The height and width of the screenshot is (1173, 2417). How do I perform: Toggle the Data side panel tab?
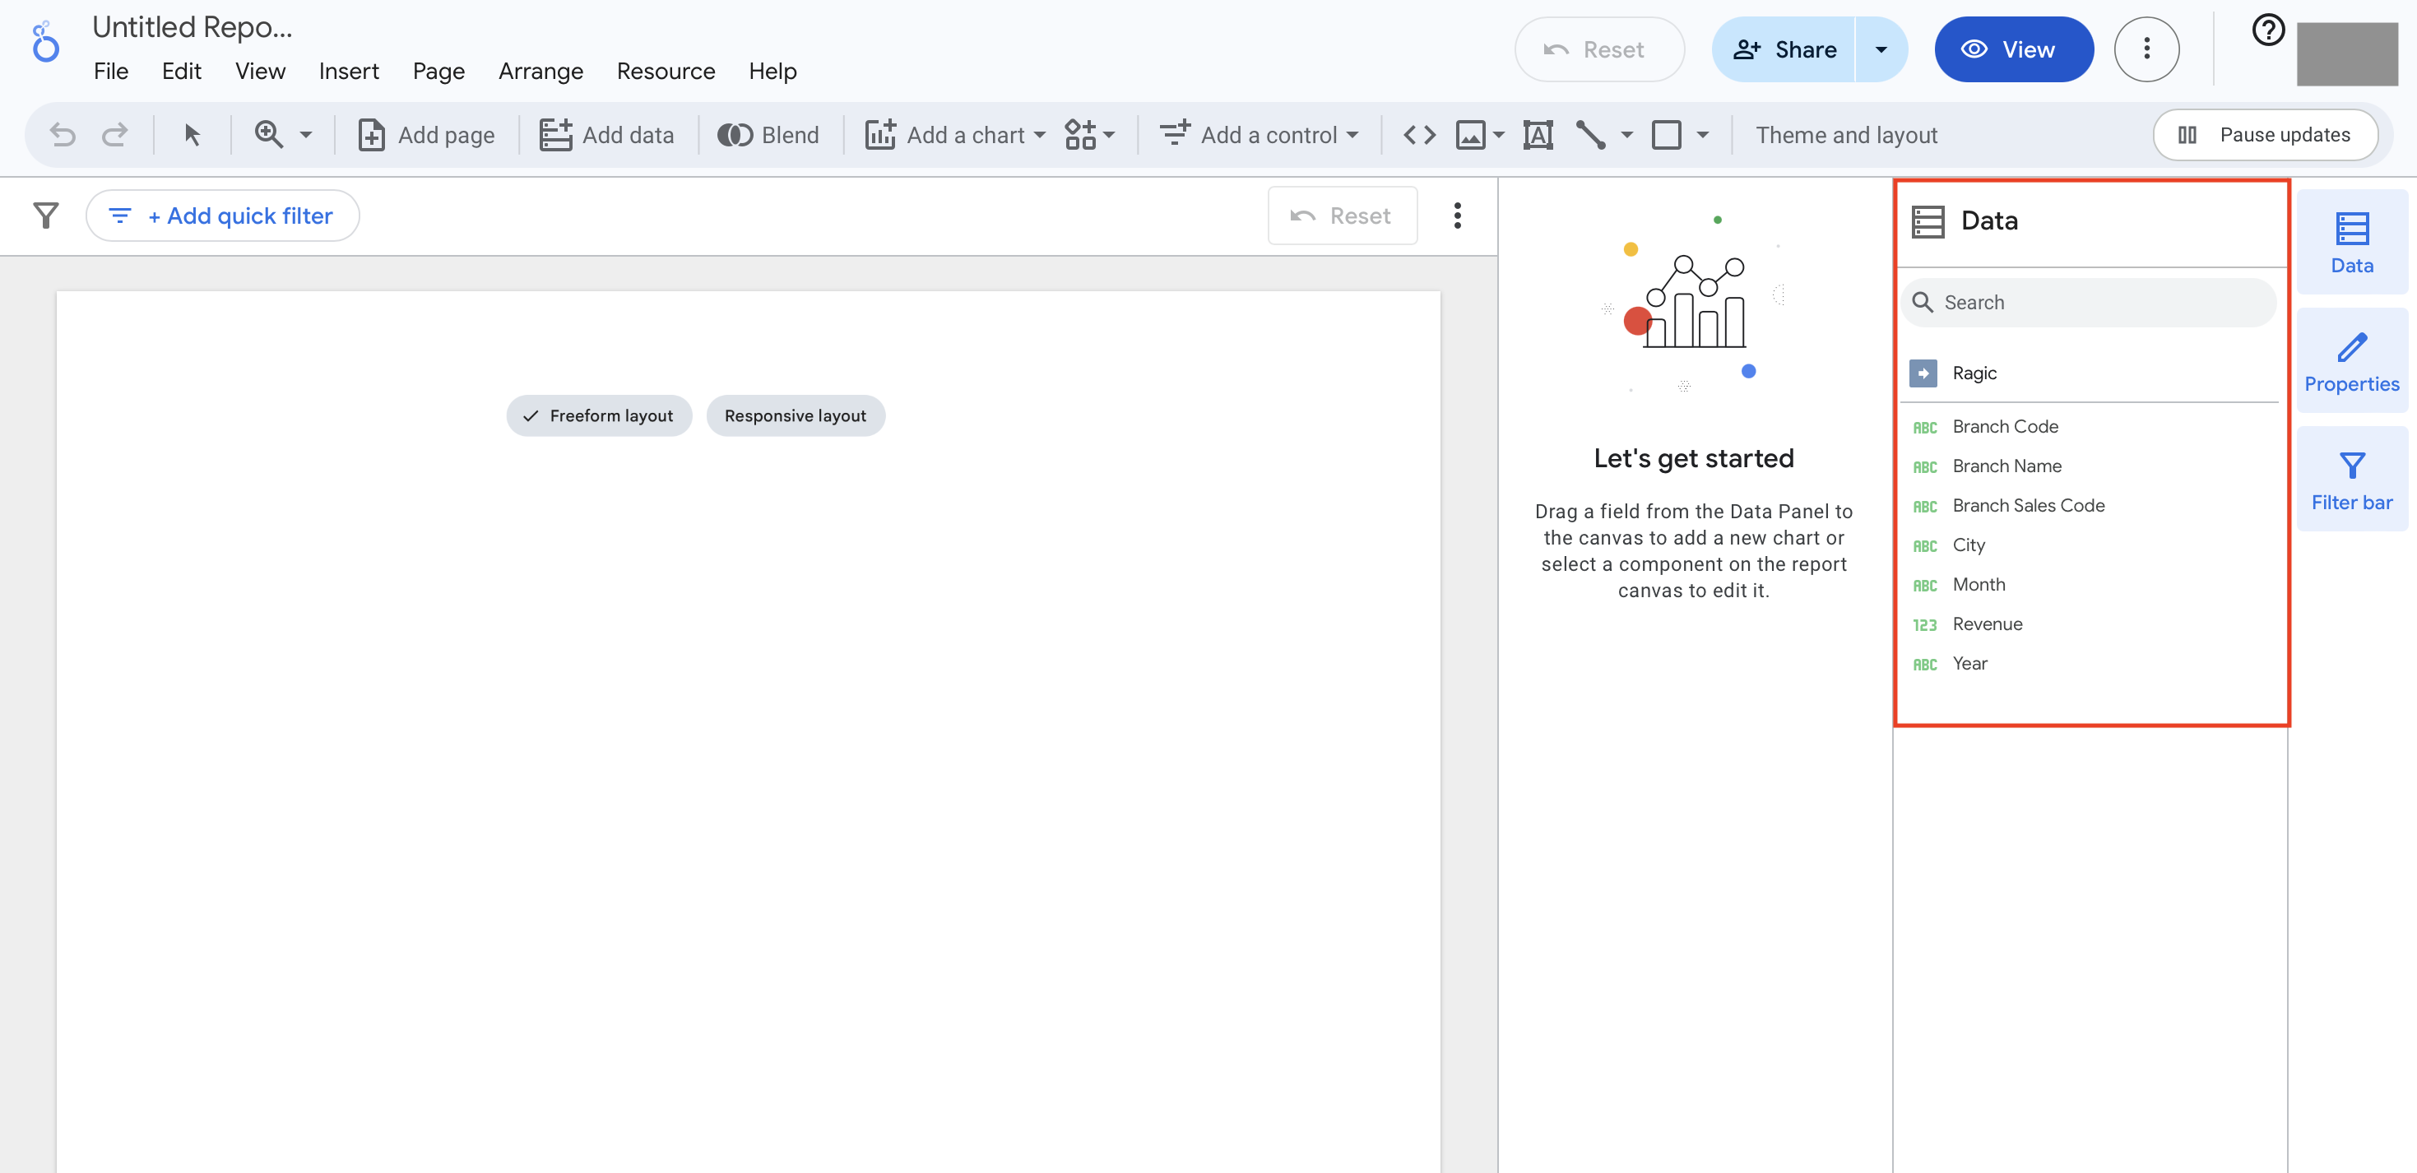pyautogui.click(x=2351, y=242)
